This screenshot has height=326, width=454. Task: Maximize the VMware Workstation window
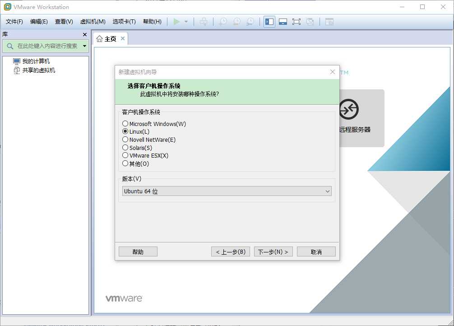click(x=422, y=7)
